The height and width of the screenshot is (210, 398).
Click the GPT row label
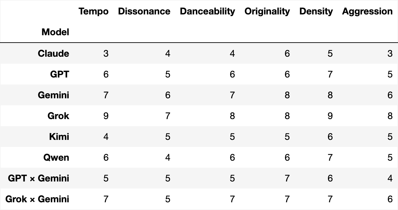(x=60, y=74)
